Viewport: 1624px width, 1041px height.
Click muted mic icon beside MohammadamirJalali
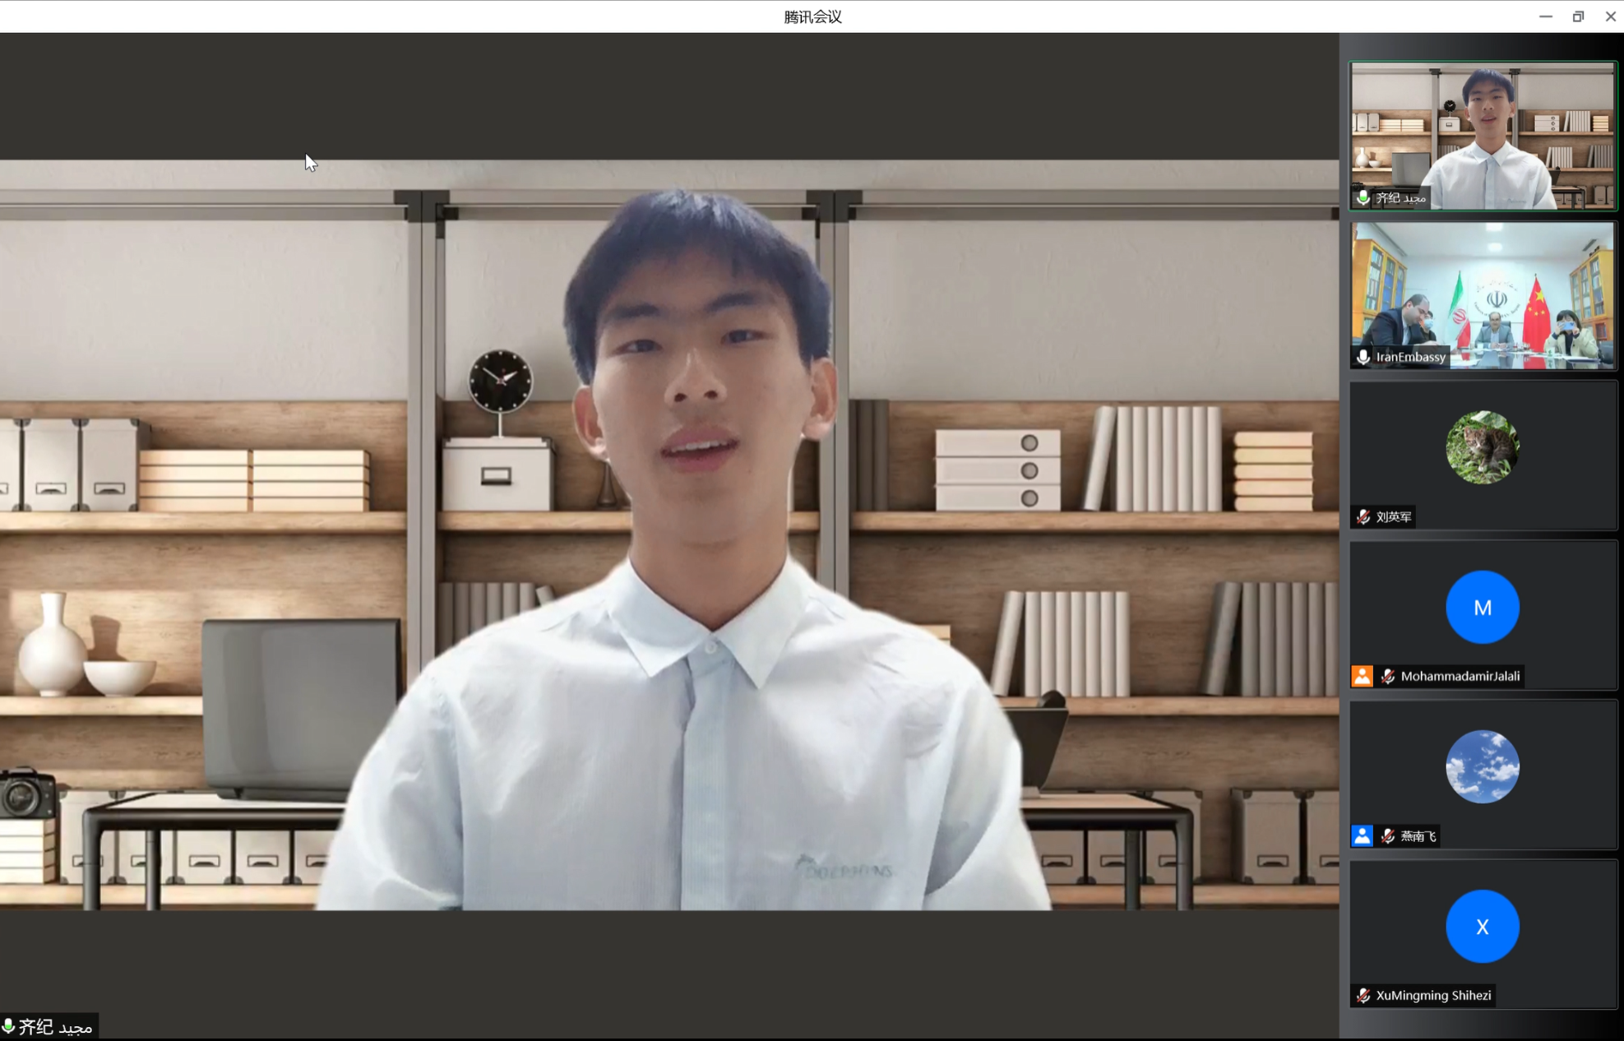coord(1388,676)
